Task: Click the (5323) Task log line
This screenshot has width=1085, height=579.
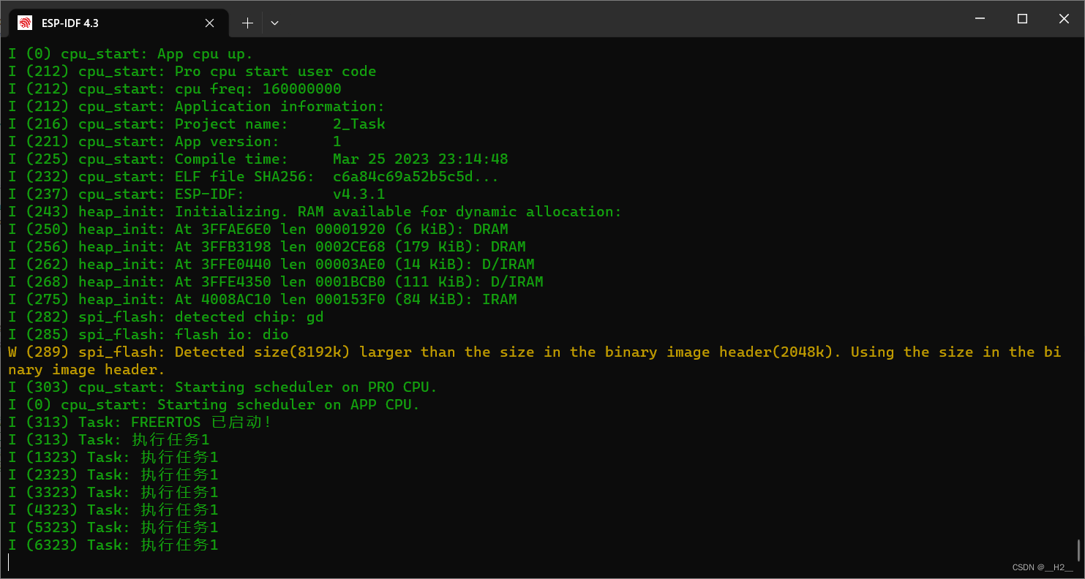Action: tap(113, 528)
